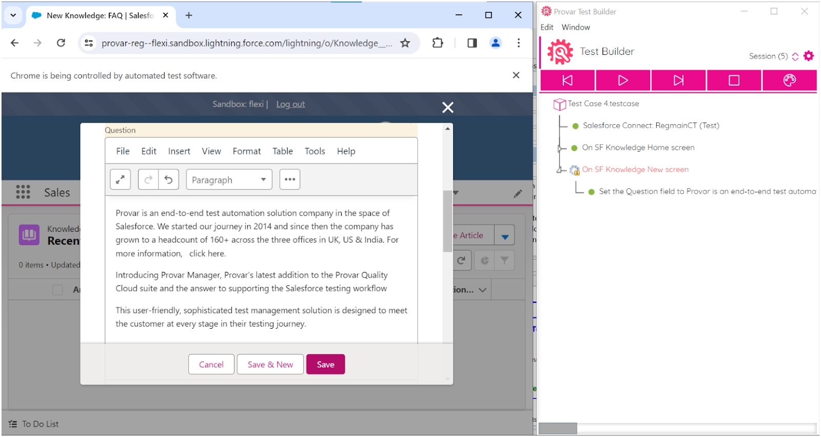Click the stop button in Test Builder
This screenshot has height=437, width=821.
734,81
